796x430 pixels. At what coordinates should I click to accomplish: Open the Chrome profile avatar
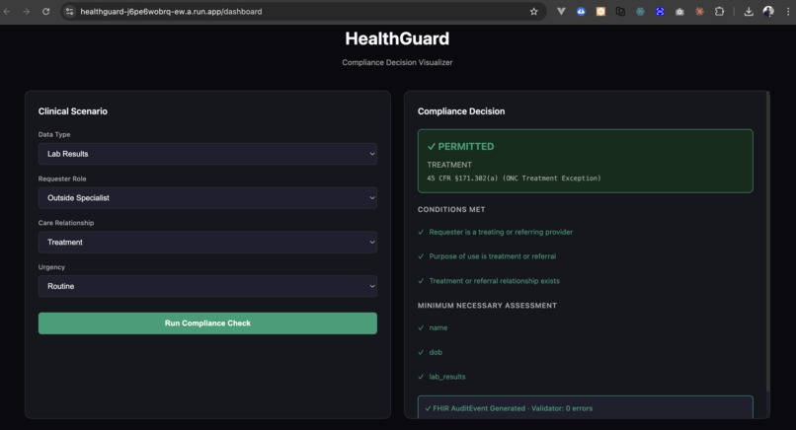pos(768,11)
